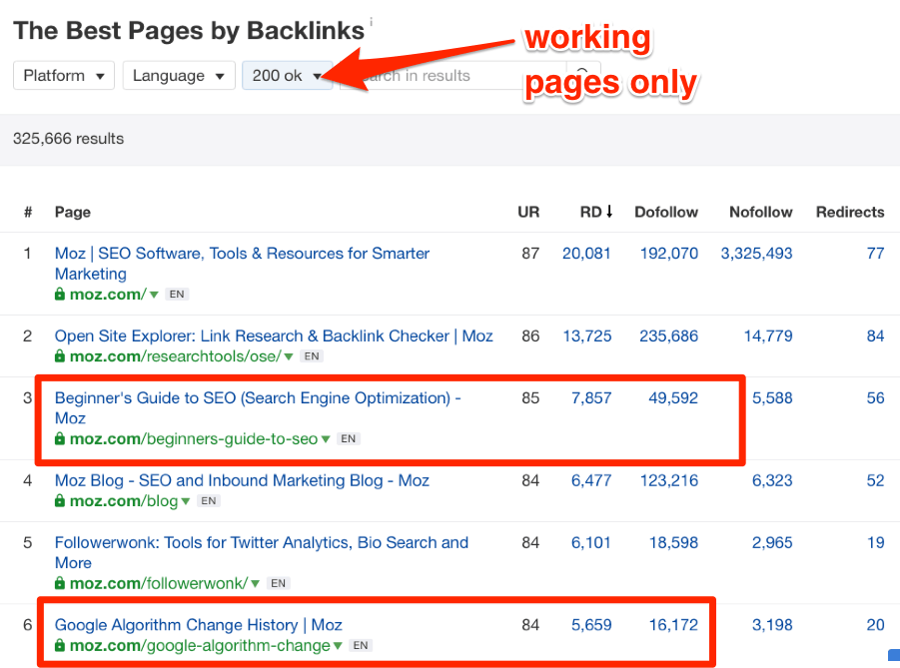Click the EN badge on moz.com/ row
900x668 pixels.
coord(177,295)
